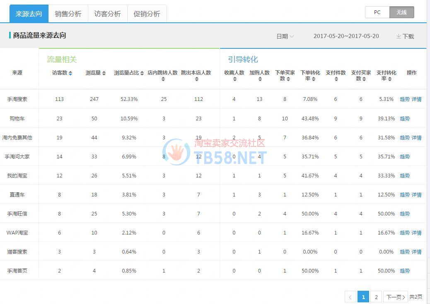430x304 pixels.
Task: Sort table by 浏览量 column
Action: pos(104,73)
